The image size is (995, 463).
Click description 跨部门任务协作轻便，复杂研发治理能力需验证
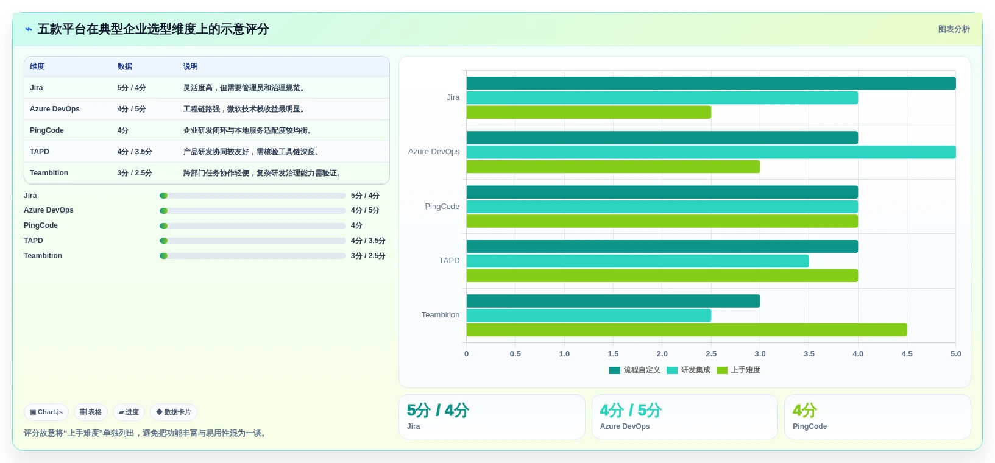coord(262,173)
